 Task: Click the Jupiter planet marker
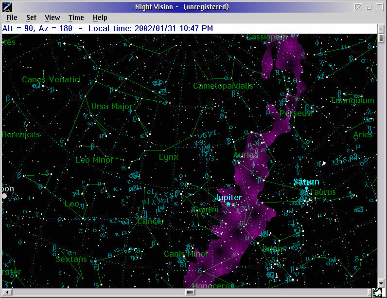pyautogui.click(x=228, y=204)
